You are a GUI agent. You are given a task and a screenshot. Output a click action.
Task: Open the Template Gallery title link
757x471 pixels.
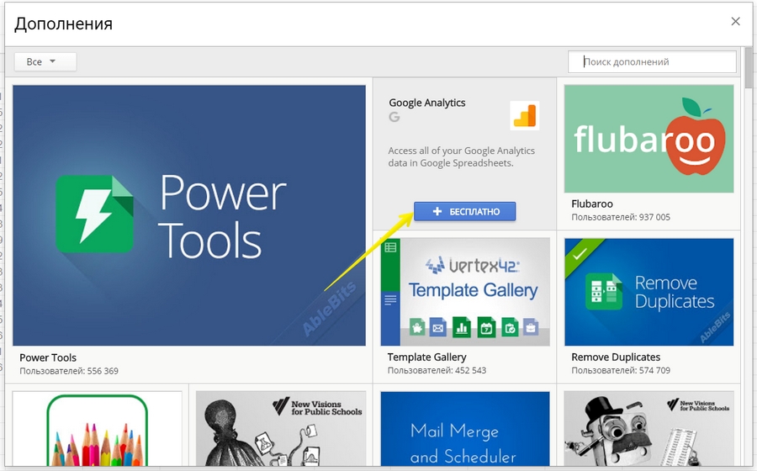point(426,357)
